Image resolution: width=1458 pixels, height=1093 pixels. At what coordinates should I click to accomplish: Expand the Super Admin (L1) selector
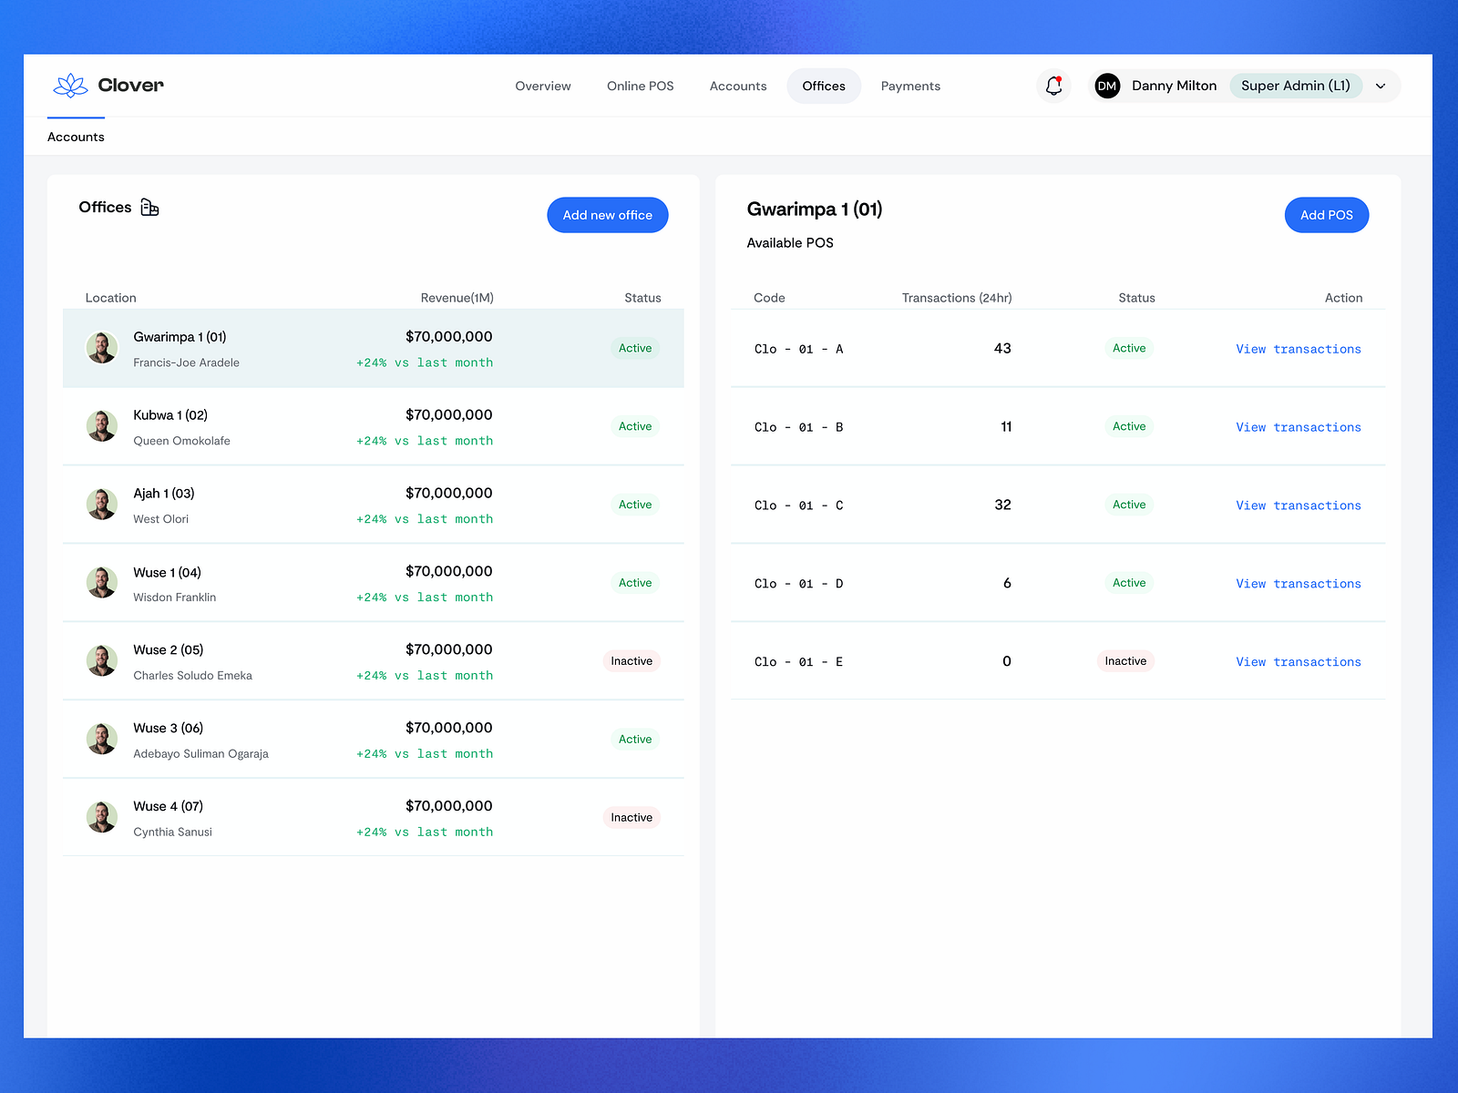[x=1296, y=85]
